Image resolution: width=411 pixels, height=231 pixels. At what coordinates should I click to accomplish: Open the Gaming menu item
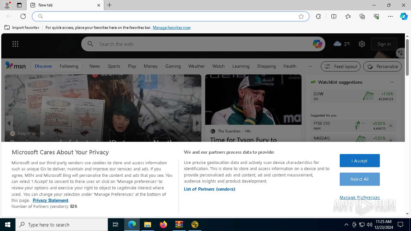pos(173,66)
